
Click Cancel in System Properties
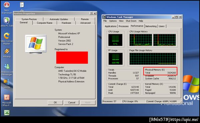click(72, 102)
